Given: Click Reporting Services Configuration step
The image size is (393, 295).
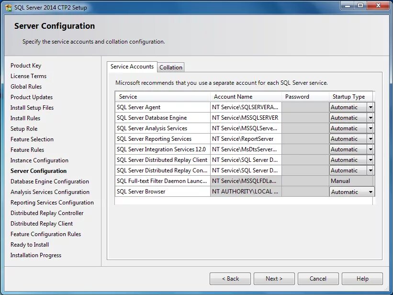Looking at the screenshot, I should point(52,203).
